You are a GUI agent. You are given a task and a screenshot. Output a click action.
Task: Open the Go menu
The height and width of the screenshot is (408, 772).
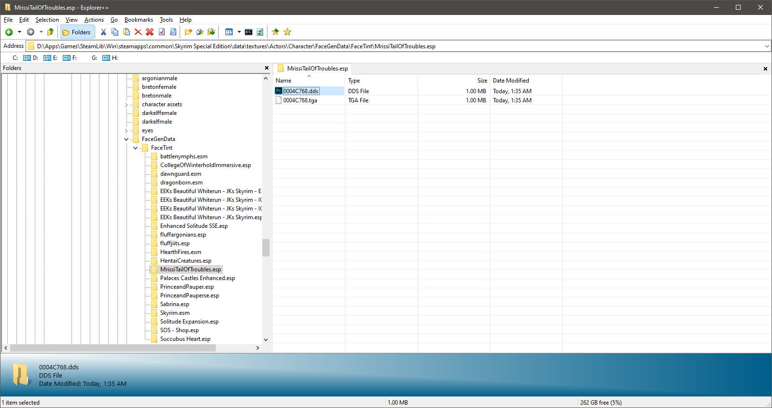(x=114, y=20)
